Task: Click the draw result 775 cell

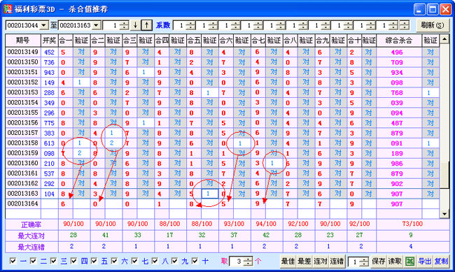Action: click(x=49, y=123)
